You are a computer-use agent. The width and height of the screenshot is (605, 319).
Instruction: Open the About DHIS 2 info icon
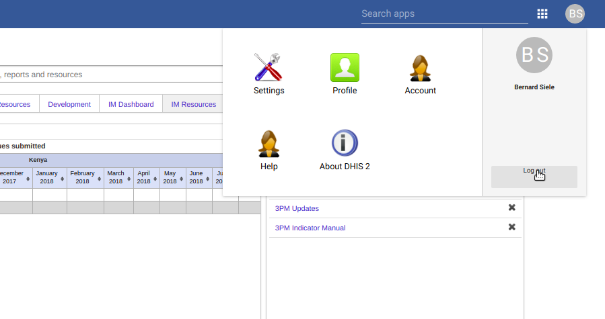[345, 143]
